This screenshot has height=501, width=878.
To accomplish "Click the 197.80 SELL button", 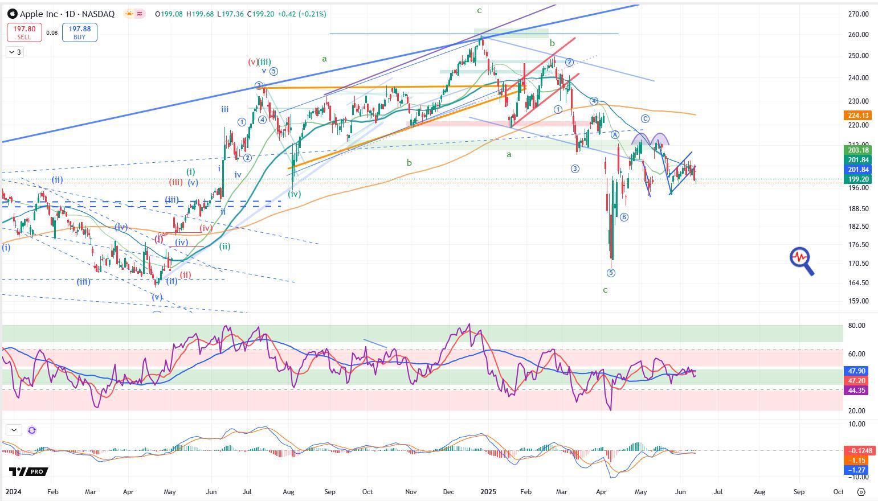I will [24, 32].
